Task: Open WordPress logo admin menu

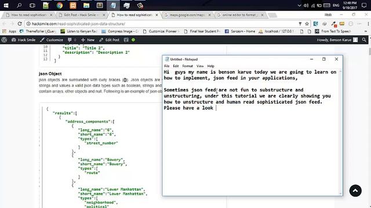Action: (4, 40)
